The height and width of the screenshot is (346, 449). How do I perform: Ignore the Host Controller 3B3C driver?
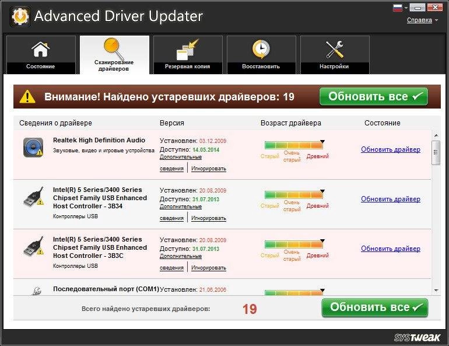209,268
